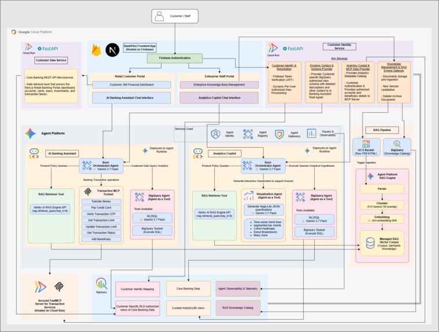439x332 pixels.
Task: Click the Google Cloud Platform logo
Action: (14, 32)
